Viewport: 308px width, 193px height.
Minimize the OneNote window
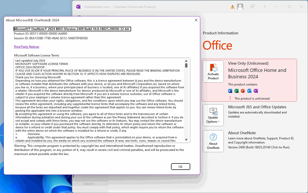pos(277,7)
